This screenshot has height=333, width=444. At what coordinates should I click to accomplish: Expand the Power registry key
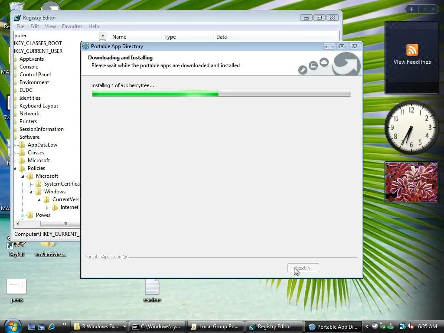click(23, 215)
